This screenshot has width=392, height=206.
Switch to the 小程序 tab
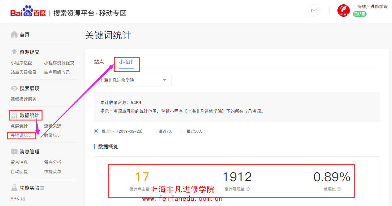[126, 62]
